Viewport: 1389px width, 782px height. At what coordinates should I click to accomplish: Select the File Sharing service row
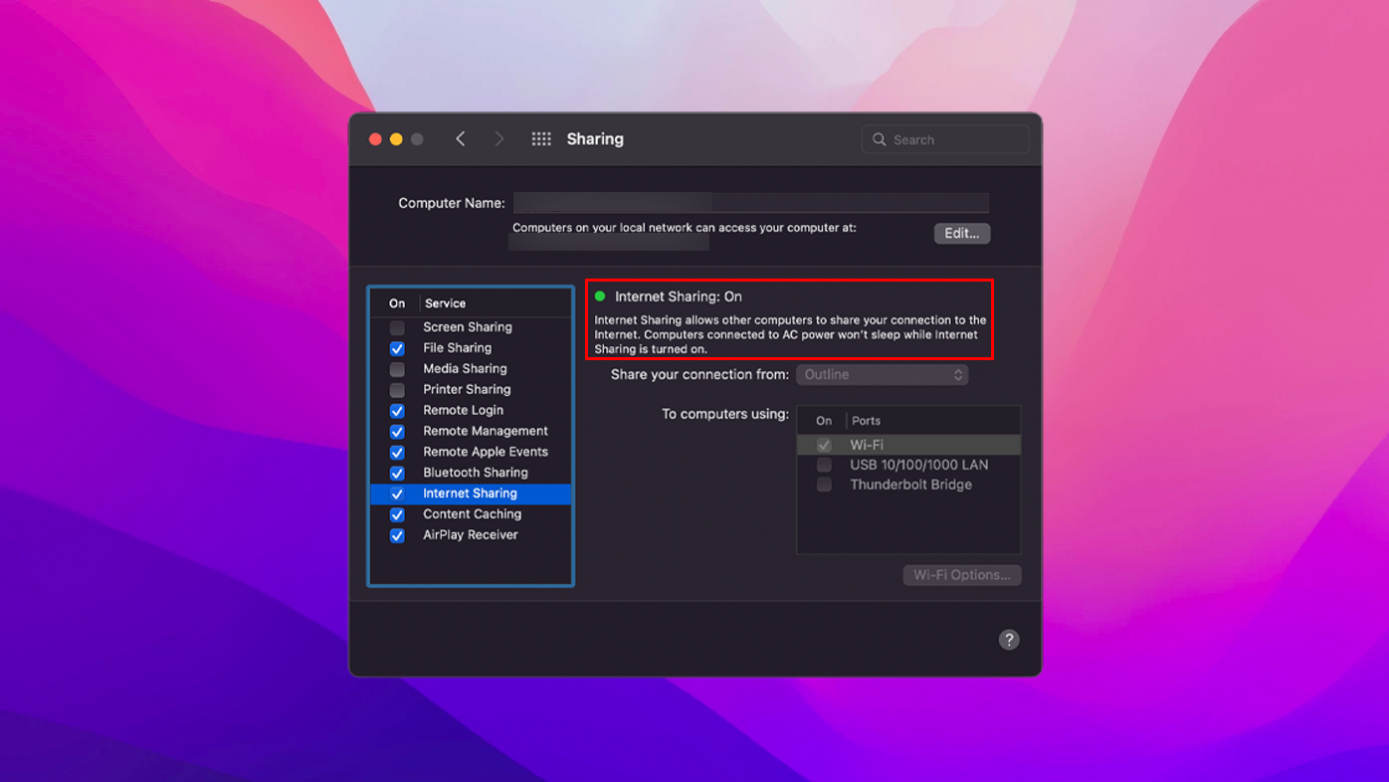click(x=471, y=348)
